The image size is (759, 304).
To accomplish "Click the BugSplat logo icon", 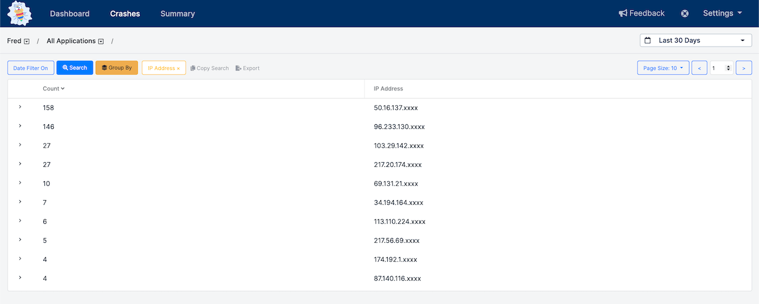I will (x=19, y=13).
